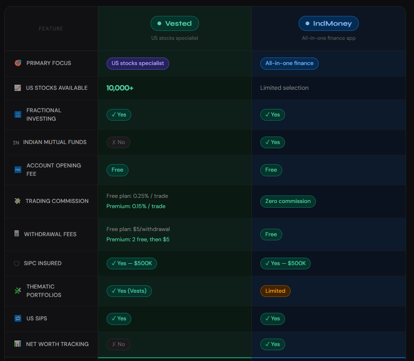Click the 'SIPC INSURED' row label
The height and width of the screenshot is (361, 414).
click(43, 263)
